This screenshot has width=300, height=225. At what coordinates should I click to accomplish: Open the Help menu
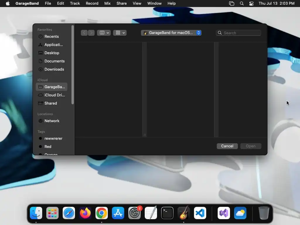click(171, 4)
